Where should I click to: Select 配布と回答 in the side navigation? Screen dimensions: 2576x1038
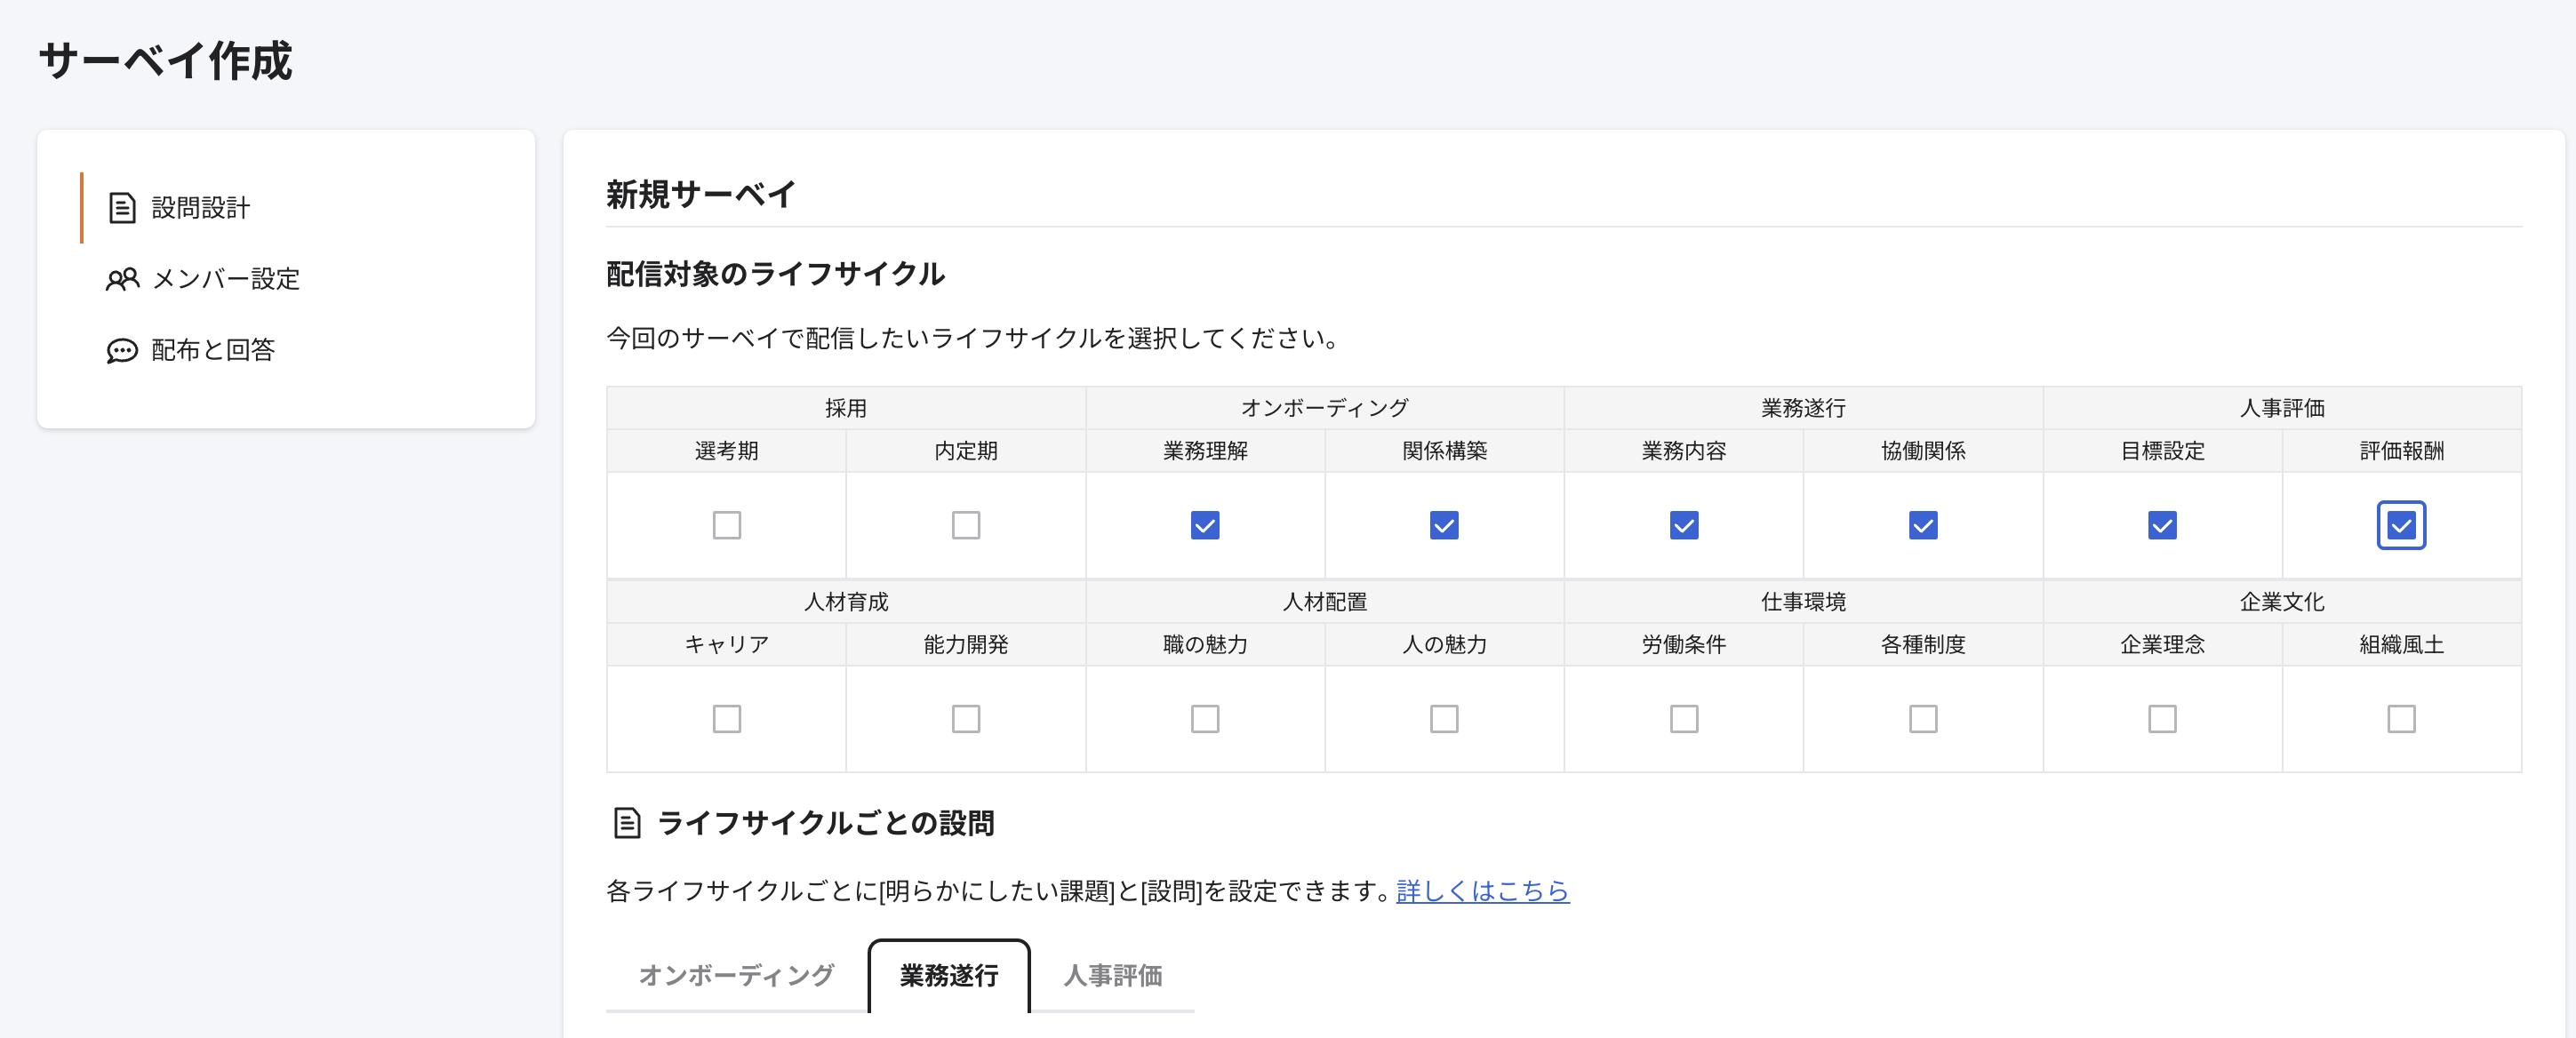click(215, 350)
